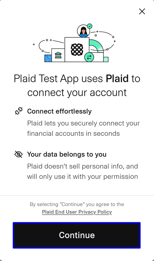Click the plug connector icon
The image size is (154, 261).
(x=19, y=111)
